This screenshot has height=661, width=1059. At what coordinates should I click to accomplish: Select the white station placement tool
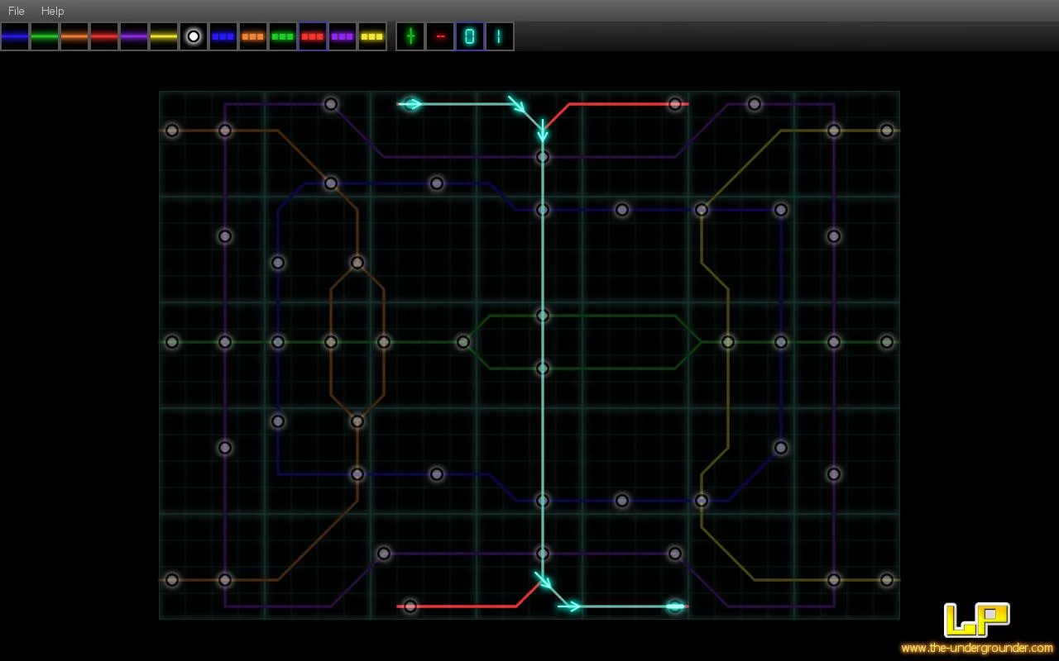pos(194,36)
